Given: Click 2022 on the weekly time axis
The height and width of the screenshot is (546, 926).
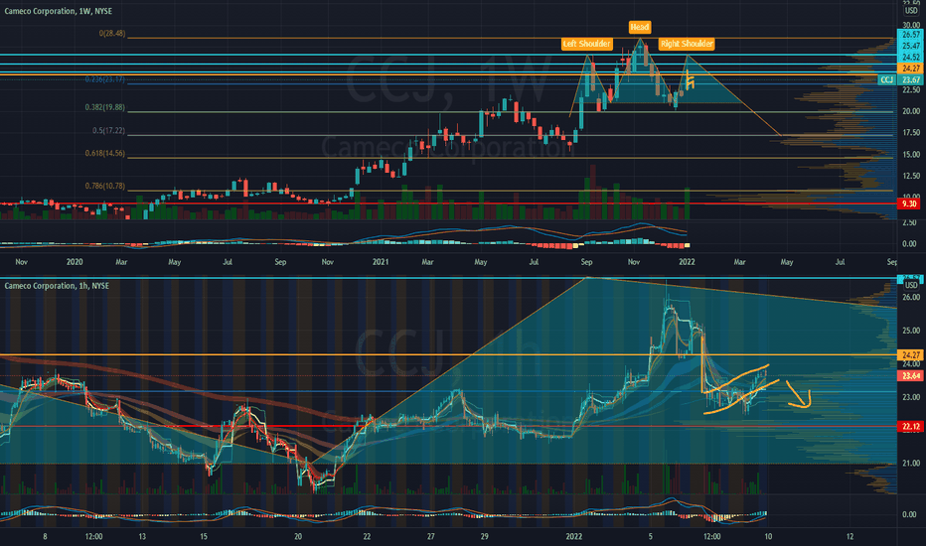Looking at the screenshot, I should pyautogui.click(x=687, y=262).
